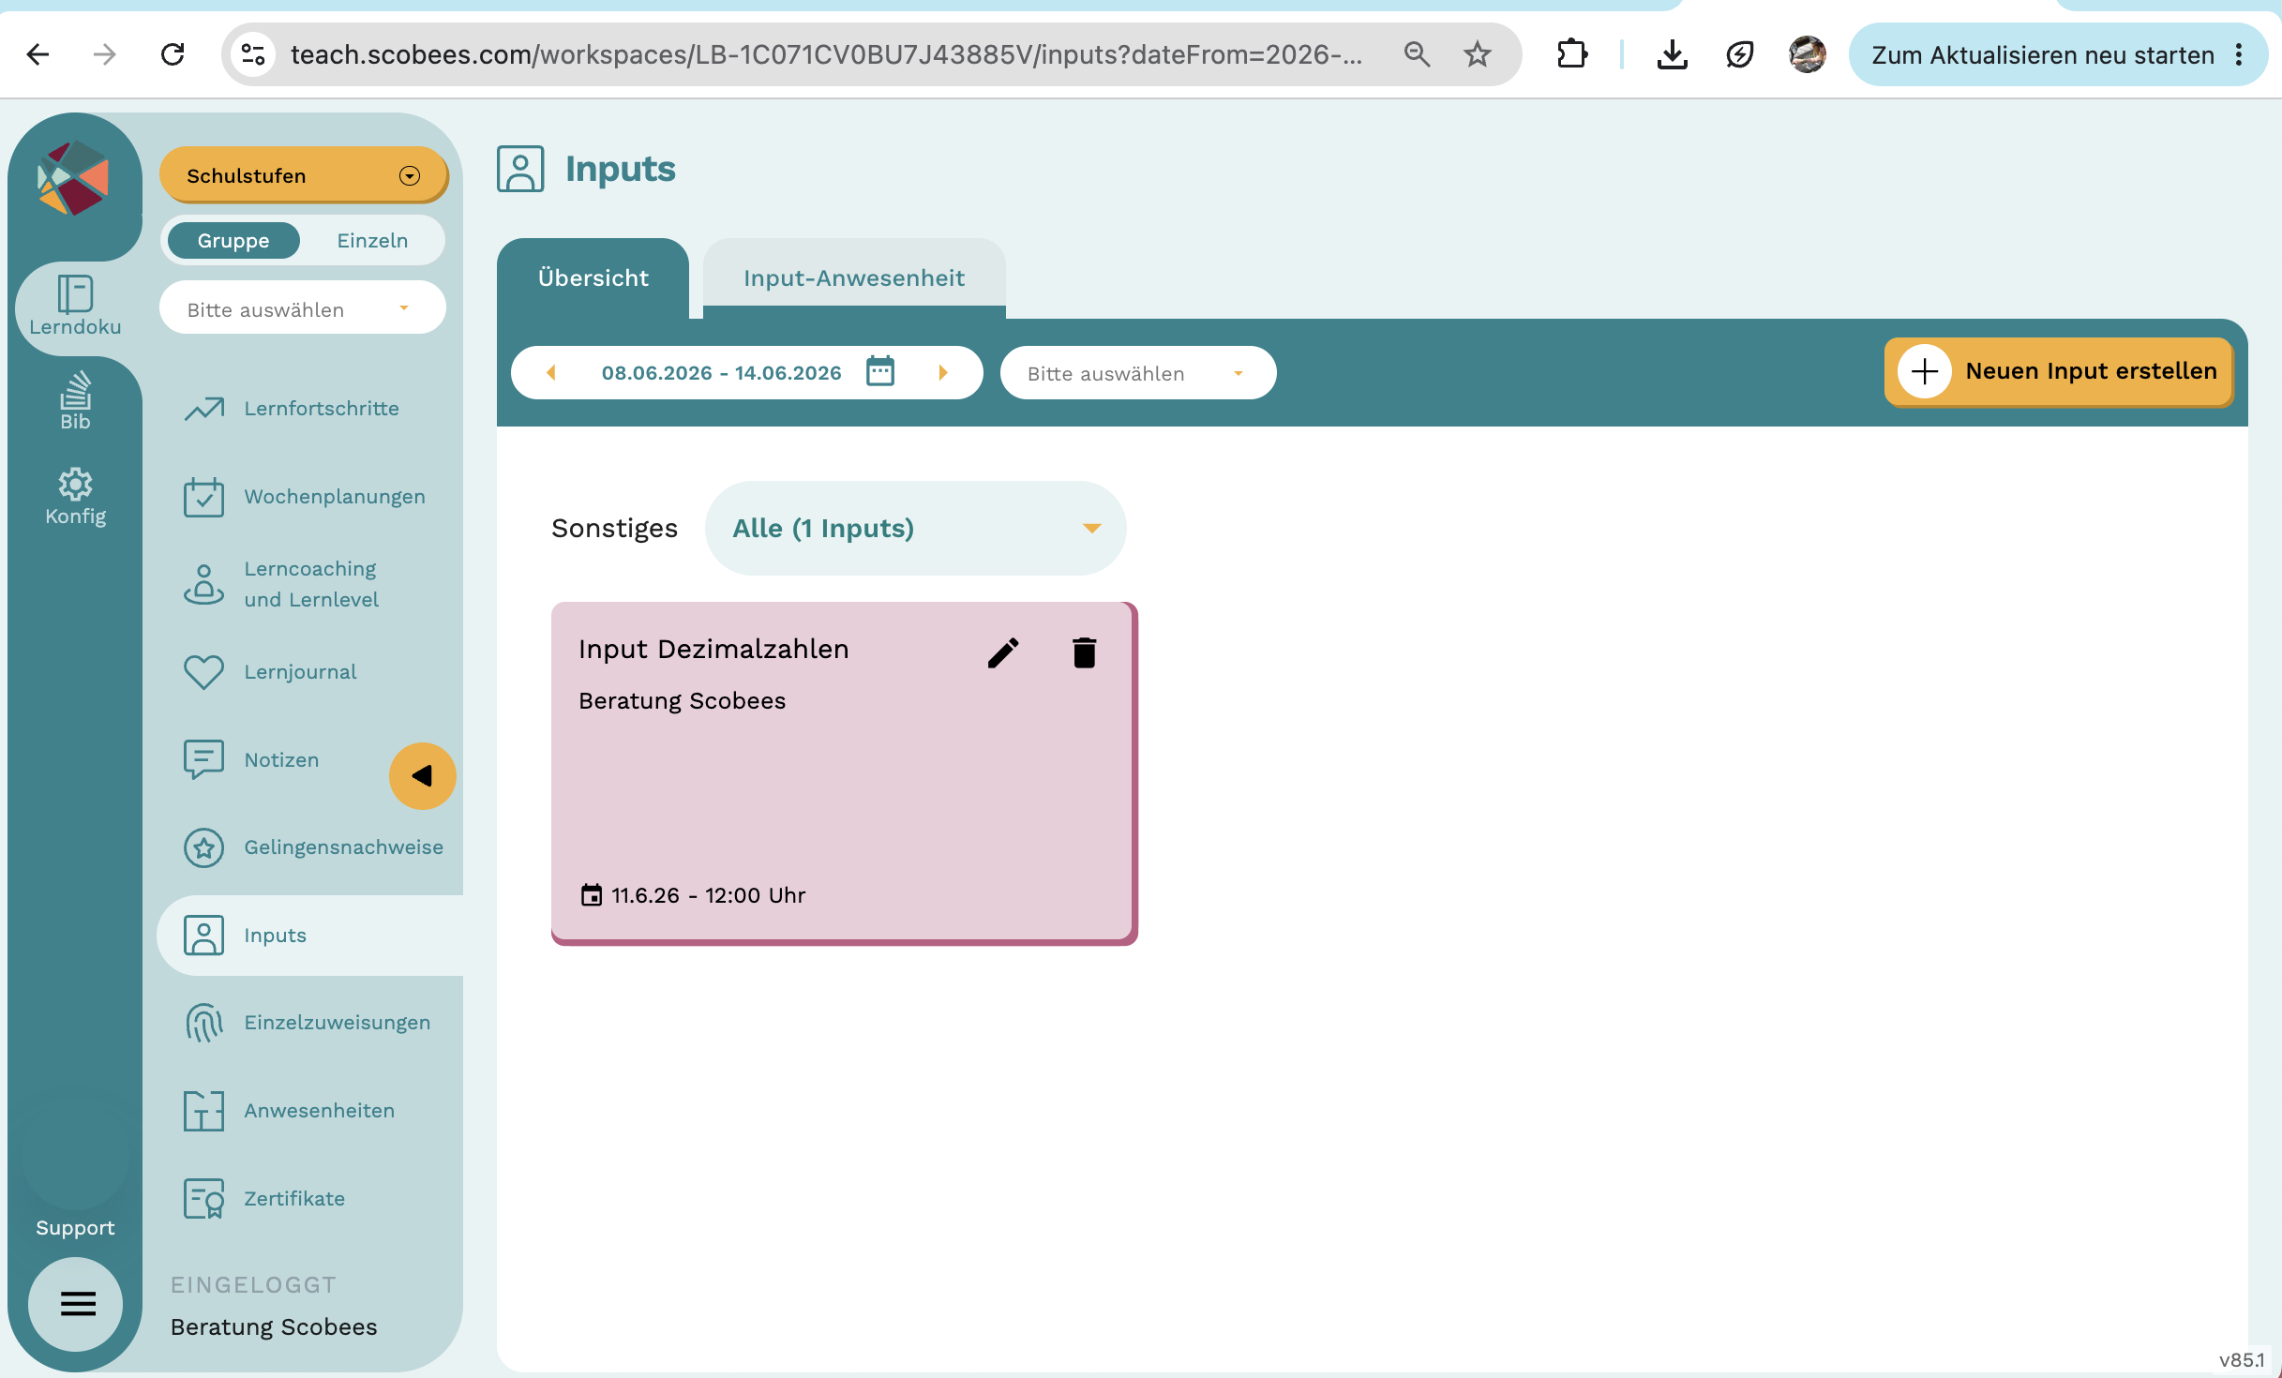
Task: Open browser downloads icon
Action: pos(1672,54)
